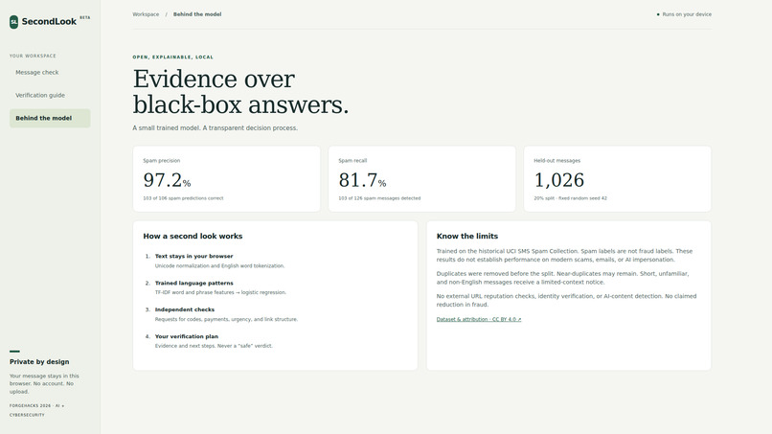Click the Runs on your device status

coord(685,14)
